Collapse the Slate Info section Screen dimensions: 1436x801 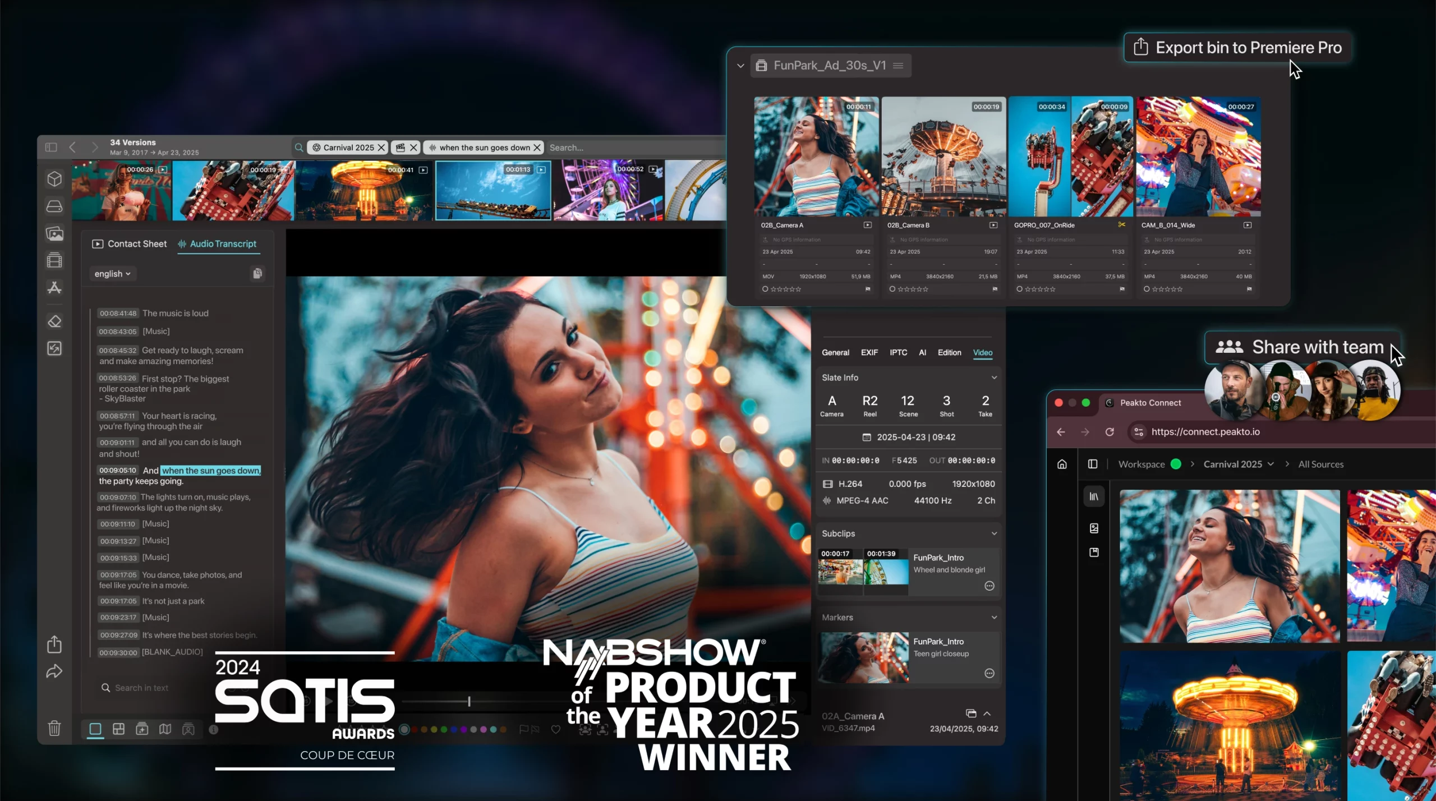(994, 378)
